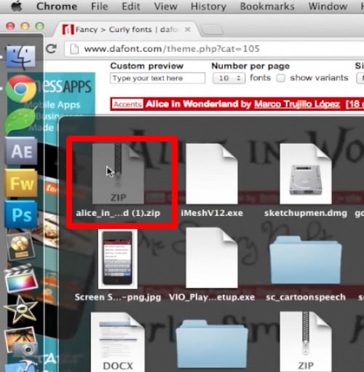This screenshot has width=364, height=372.
Task: Select the alice_in zip file
Action: point(118,180)
